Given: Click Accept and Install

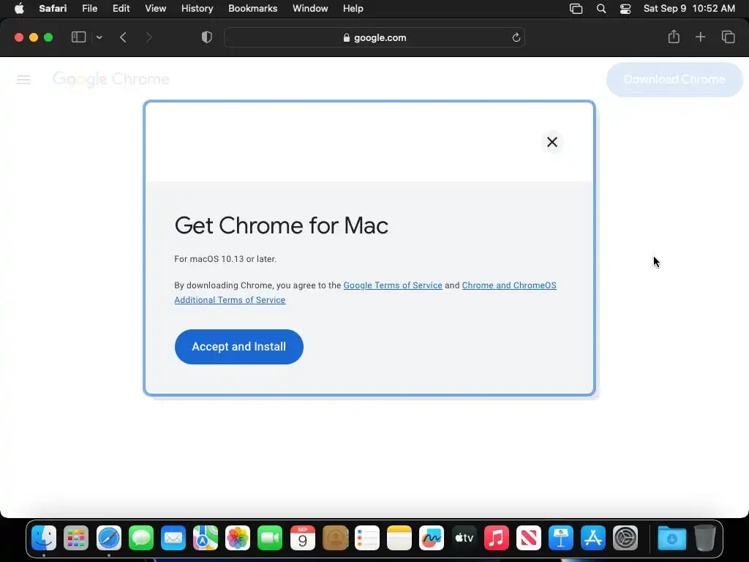Looking at the screenshot, I should coord(239,346).
